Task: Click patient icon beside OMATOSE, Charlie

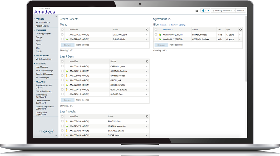Action: (x=67, y=131)
